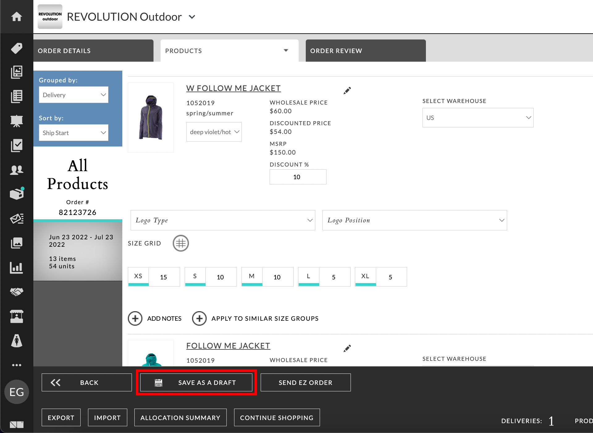Click the Continue Shopping button
593x433 pixels.
point(276,418)
